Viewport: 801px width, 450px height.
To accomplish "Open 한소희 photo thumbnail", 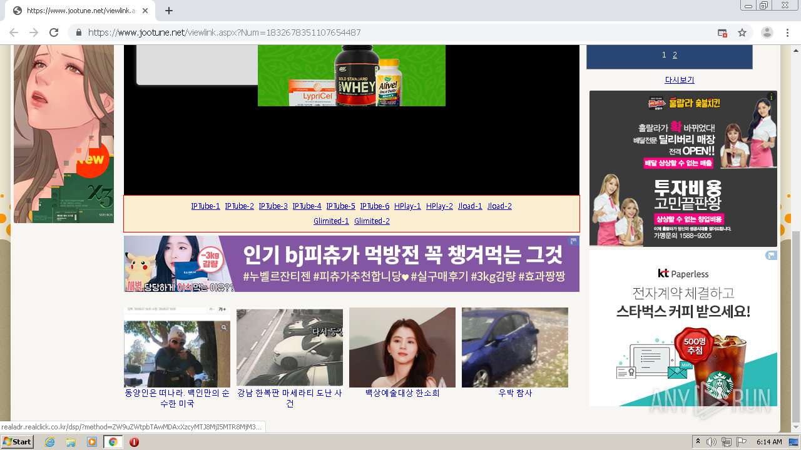I will (402, 347).
